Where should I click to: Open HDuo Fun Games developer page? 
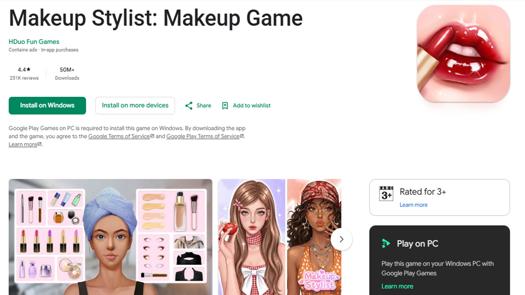click(34, 42)
